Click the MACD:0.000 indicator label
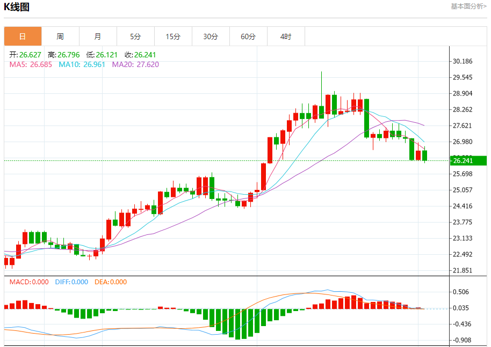The image size is (491, 347). [29, 282]
